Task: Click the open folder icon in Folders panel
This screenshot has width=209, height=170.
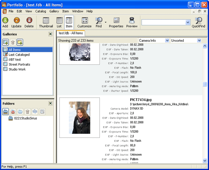Action: coord(20,112)
